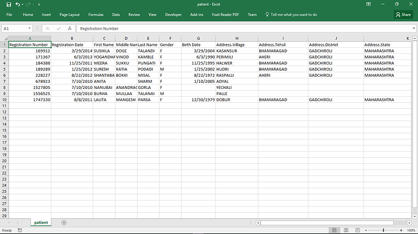Click the Undo arrow icon

tap(18, 4)
